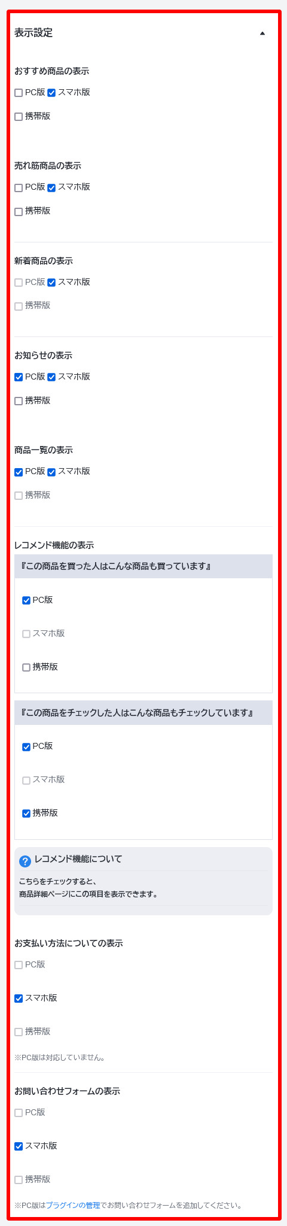
Task: Check 携帯版 under おすすめ商品の表示
Action: [19, 117]
